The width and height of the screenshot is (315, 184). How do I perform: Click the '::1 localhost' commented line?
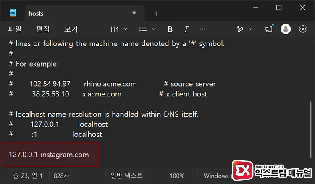(55, 134)
